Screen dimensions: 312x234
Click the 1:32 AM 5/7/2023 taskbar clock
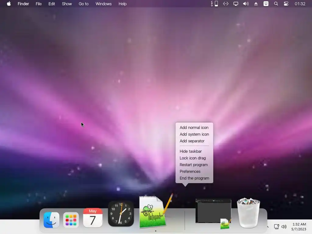click(x=299, y=227)
